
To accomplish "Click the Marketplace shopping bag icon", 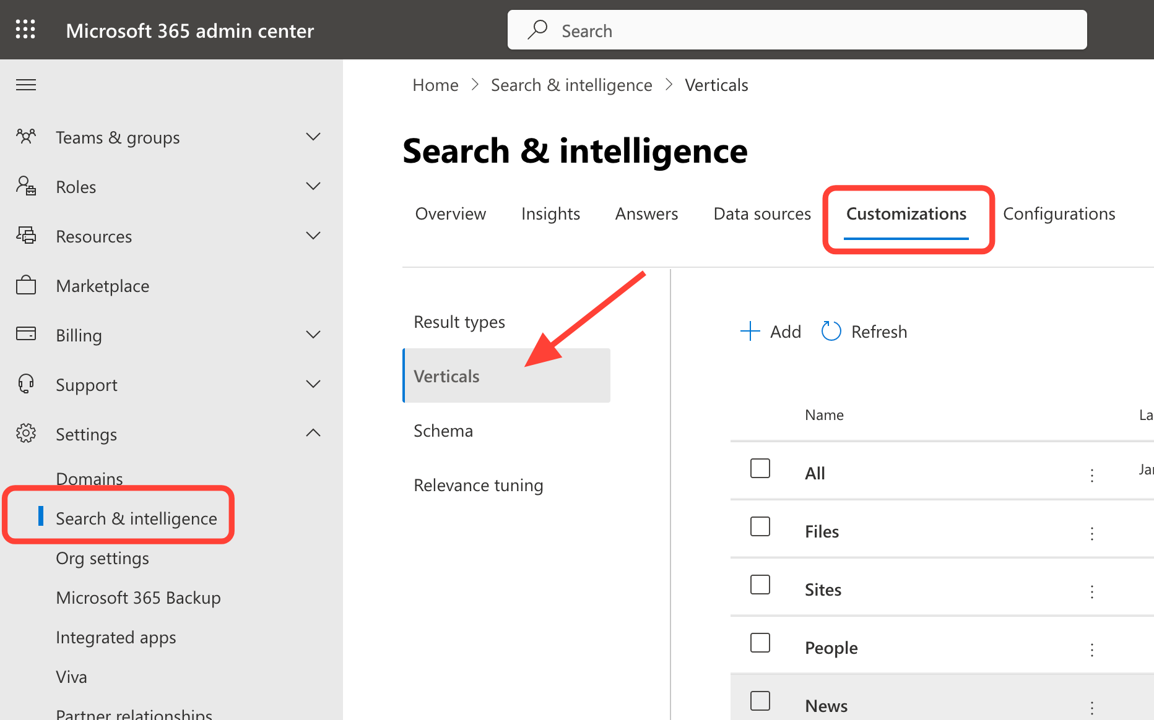I will point(26,285).
